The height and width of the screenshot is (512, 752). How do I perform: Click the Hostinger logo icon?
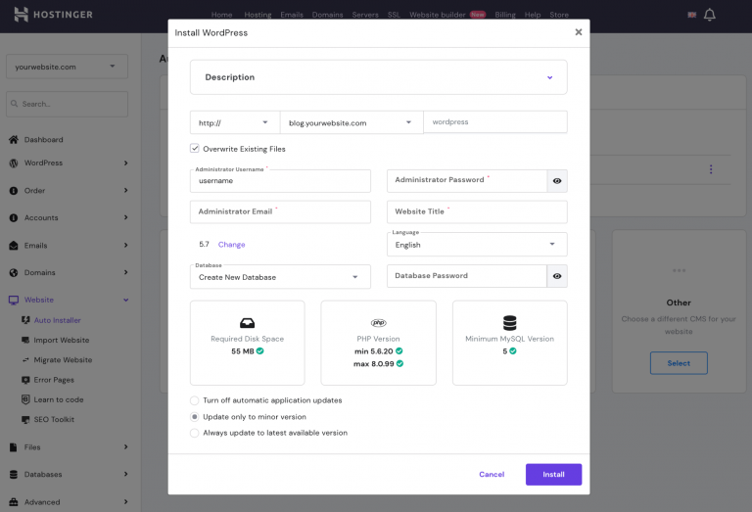coord(22,15)
